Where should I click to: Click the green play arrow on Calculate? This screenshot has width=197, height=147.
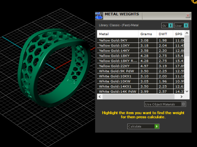point(157,126)
